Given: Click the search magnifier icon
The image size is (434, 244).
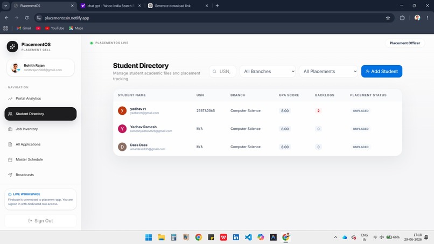Looking at the screenshot, I should (x=214, y=72).
